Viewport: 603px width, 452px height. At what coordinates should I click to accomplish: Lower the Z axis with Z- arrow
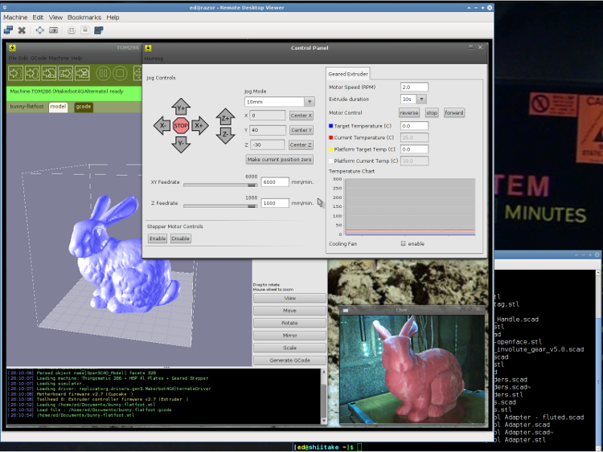pyautogui.click(x=225, y=135)
